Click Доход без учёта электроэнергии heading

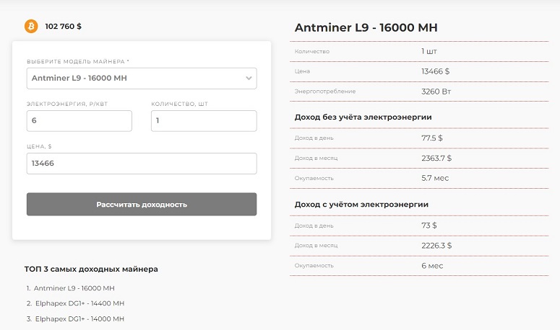point(363,117)
